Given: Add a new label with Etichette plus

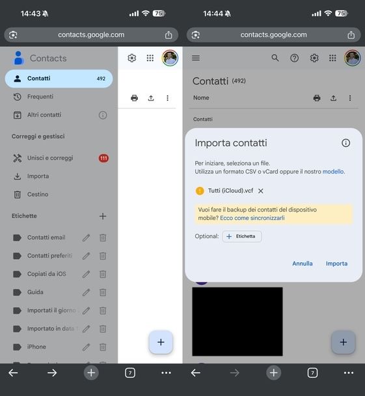Looking at the screenshot, I should [103, 216].
